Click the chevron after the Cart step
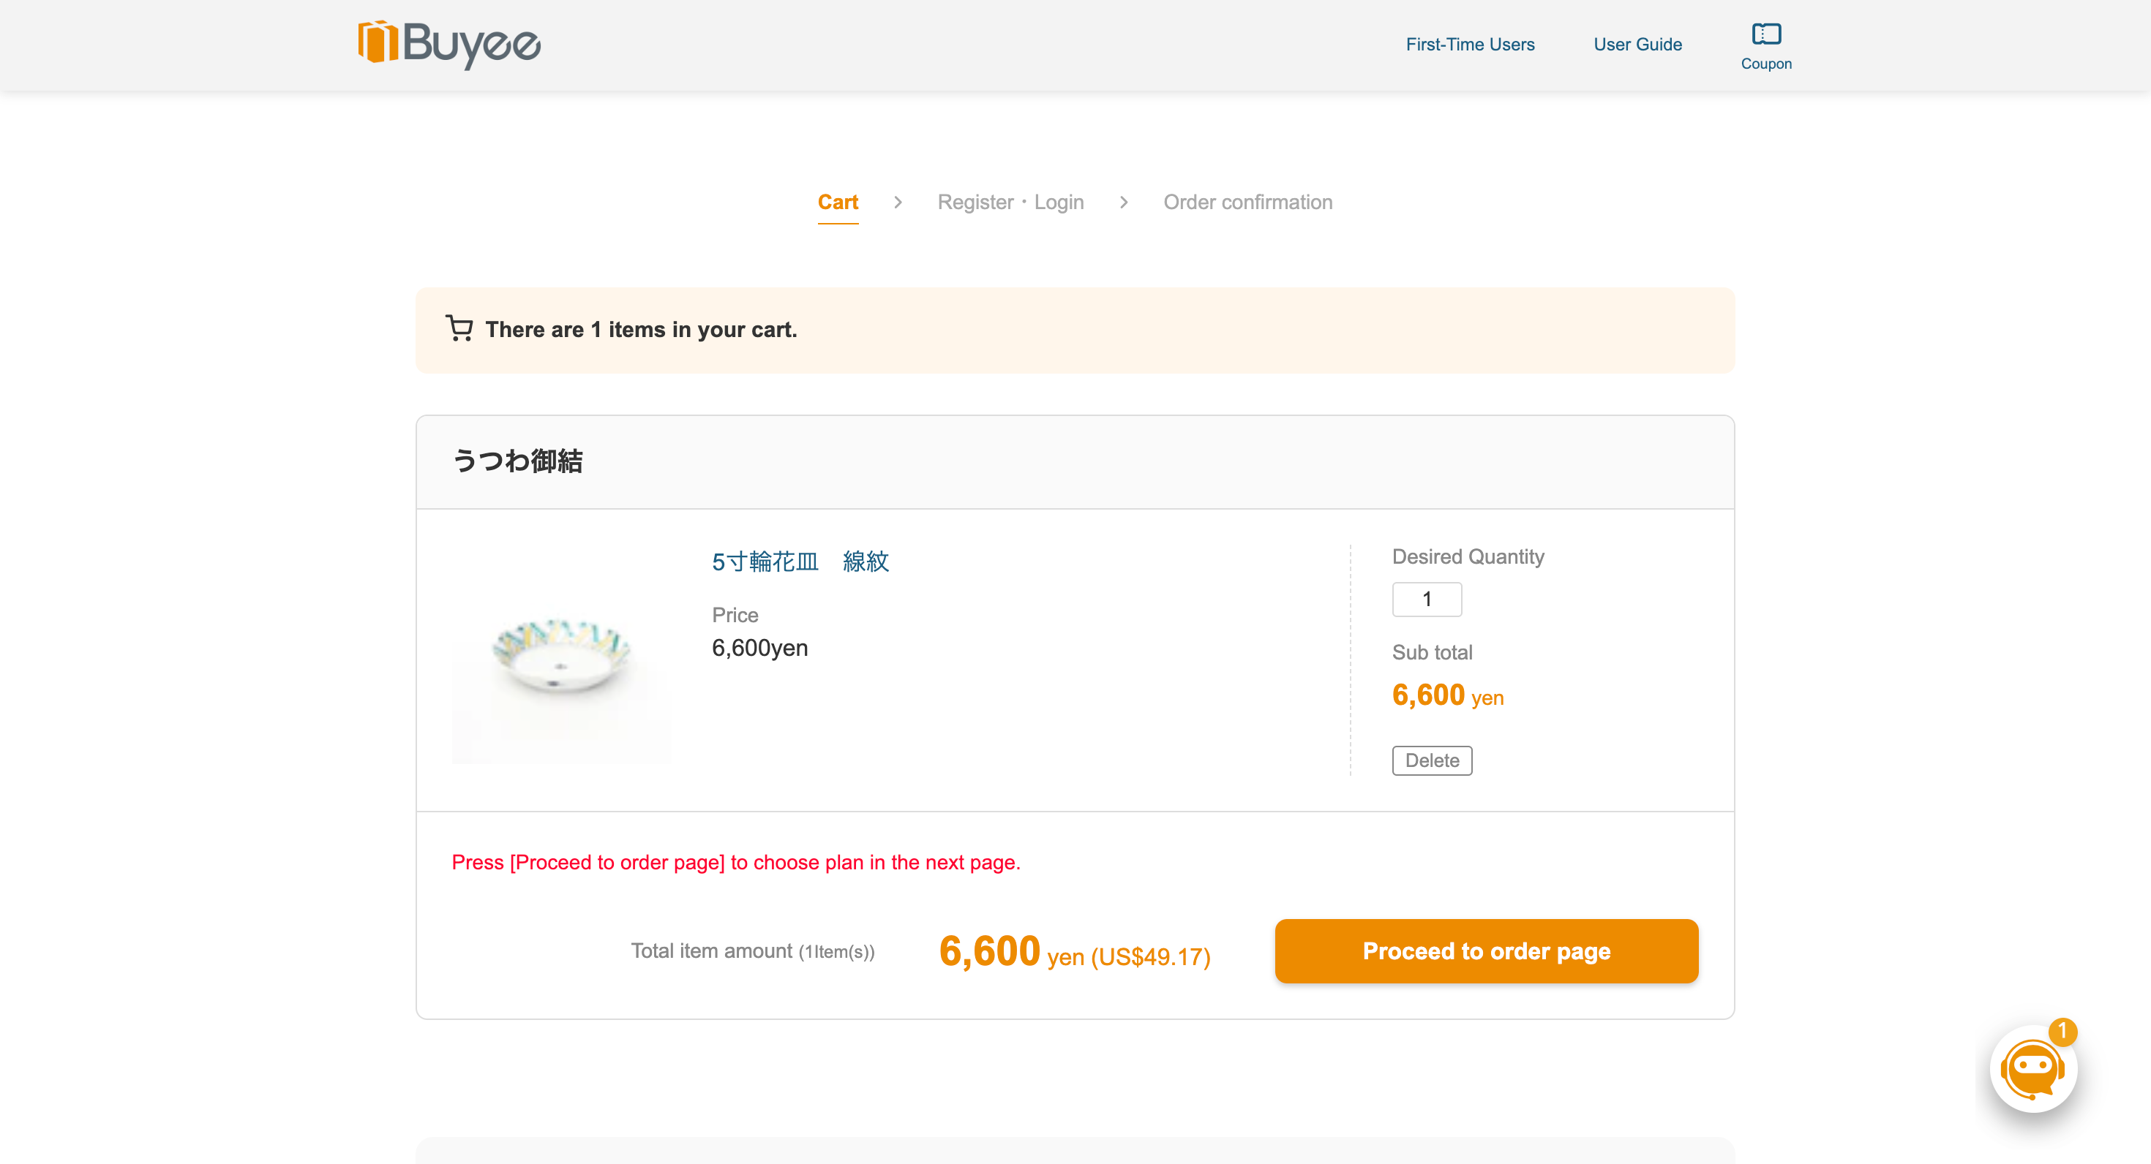The height and width of the screenshot is (1164, 2151). coord(898,202)
